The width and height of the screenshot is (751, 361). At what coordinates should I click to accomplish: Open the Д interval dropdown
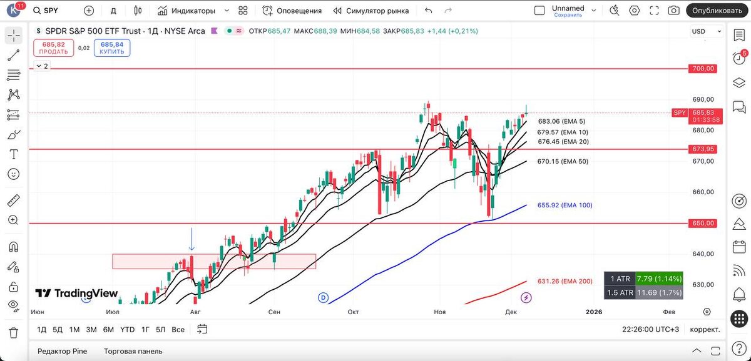[113, 11]
